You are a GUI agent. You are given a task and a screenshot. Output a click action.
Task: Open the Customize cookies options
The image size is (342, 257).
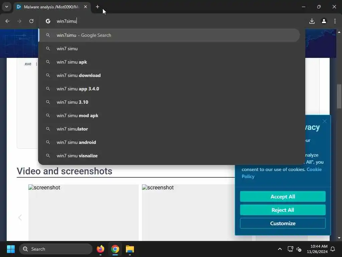pyautogui.click(x=283, y=223)
